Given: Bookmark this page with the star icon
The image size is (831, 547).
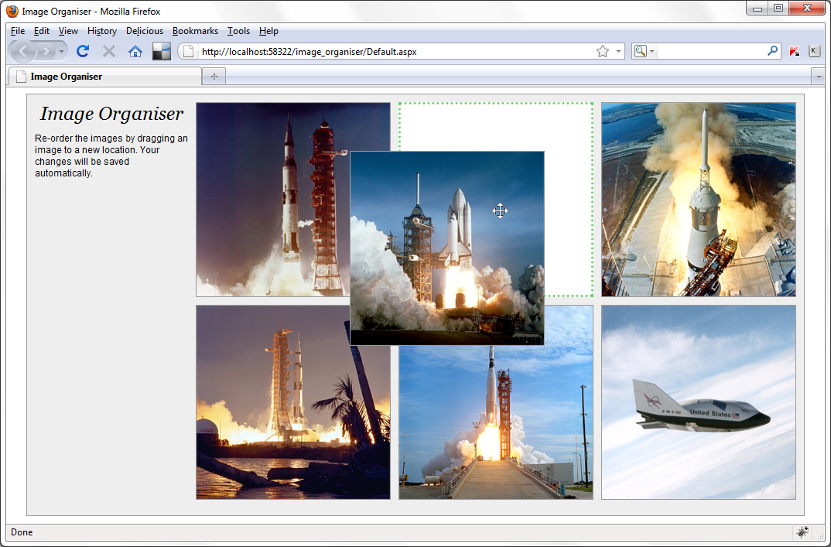Looking at the screenshot, I should point(603,51).
